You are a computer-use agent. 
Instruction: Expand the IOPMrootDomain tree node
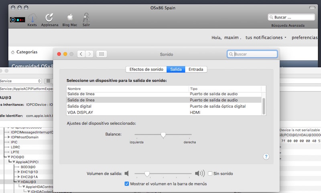(9, 137)
